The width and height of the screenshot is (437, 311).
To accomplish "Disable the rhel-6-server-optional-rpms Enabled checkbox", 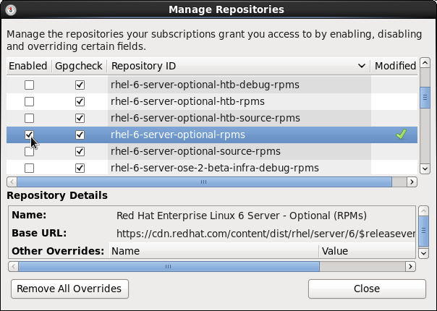I will 29,135.
